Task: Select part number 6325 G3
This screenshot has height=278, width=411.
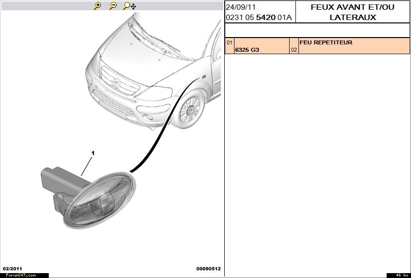Action: tap(247, 50)
